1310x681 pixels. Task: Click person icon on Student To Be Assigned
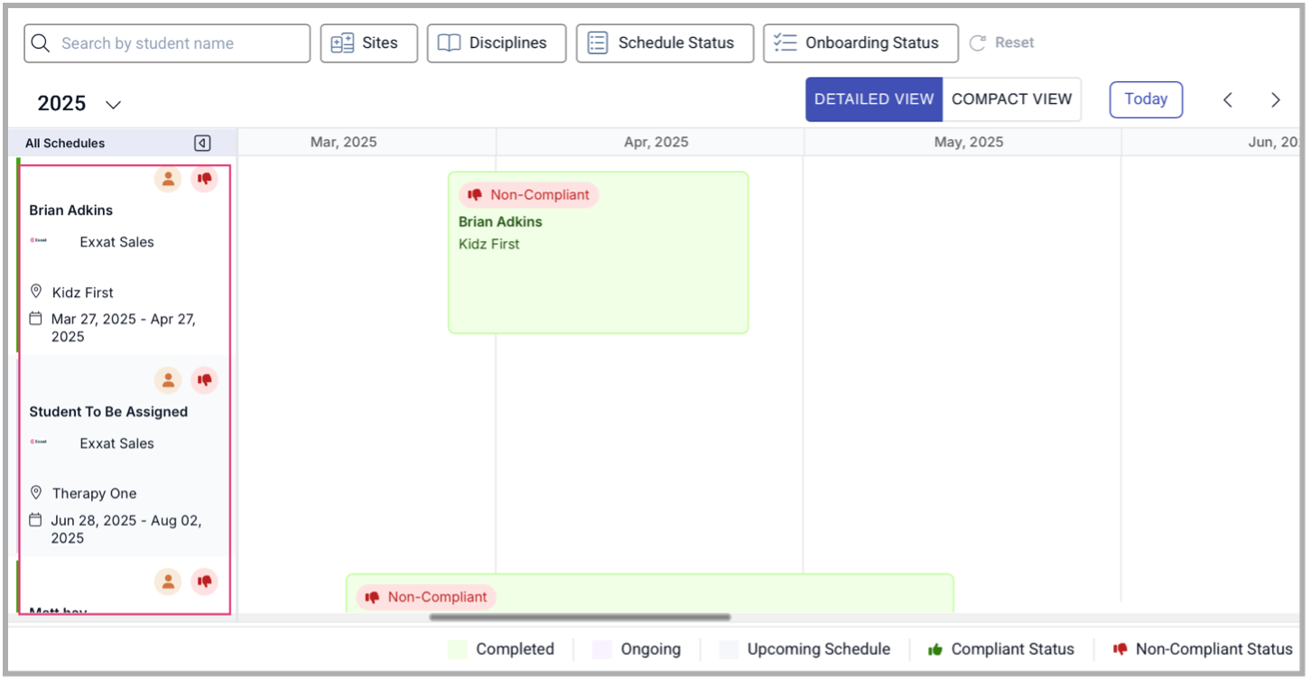coord(168,380)
